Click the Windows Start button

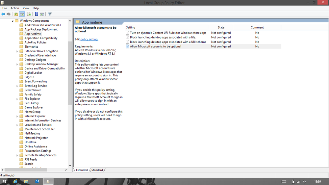point(4,181)
